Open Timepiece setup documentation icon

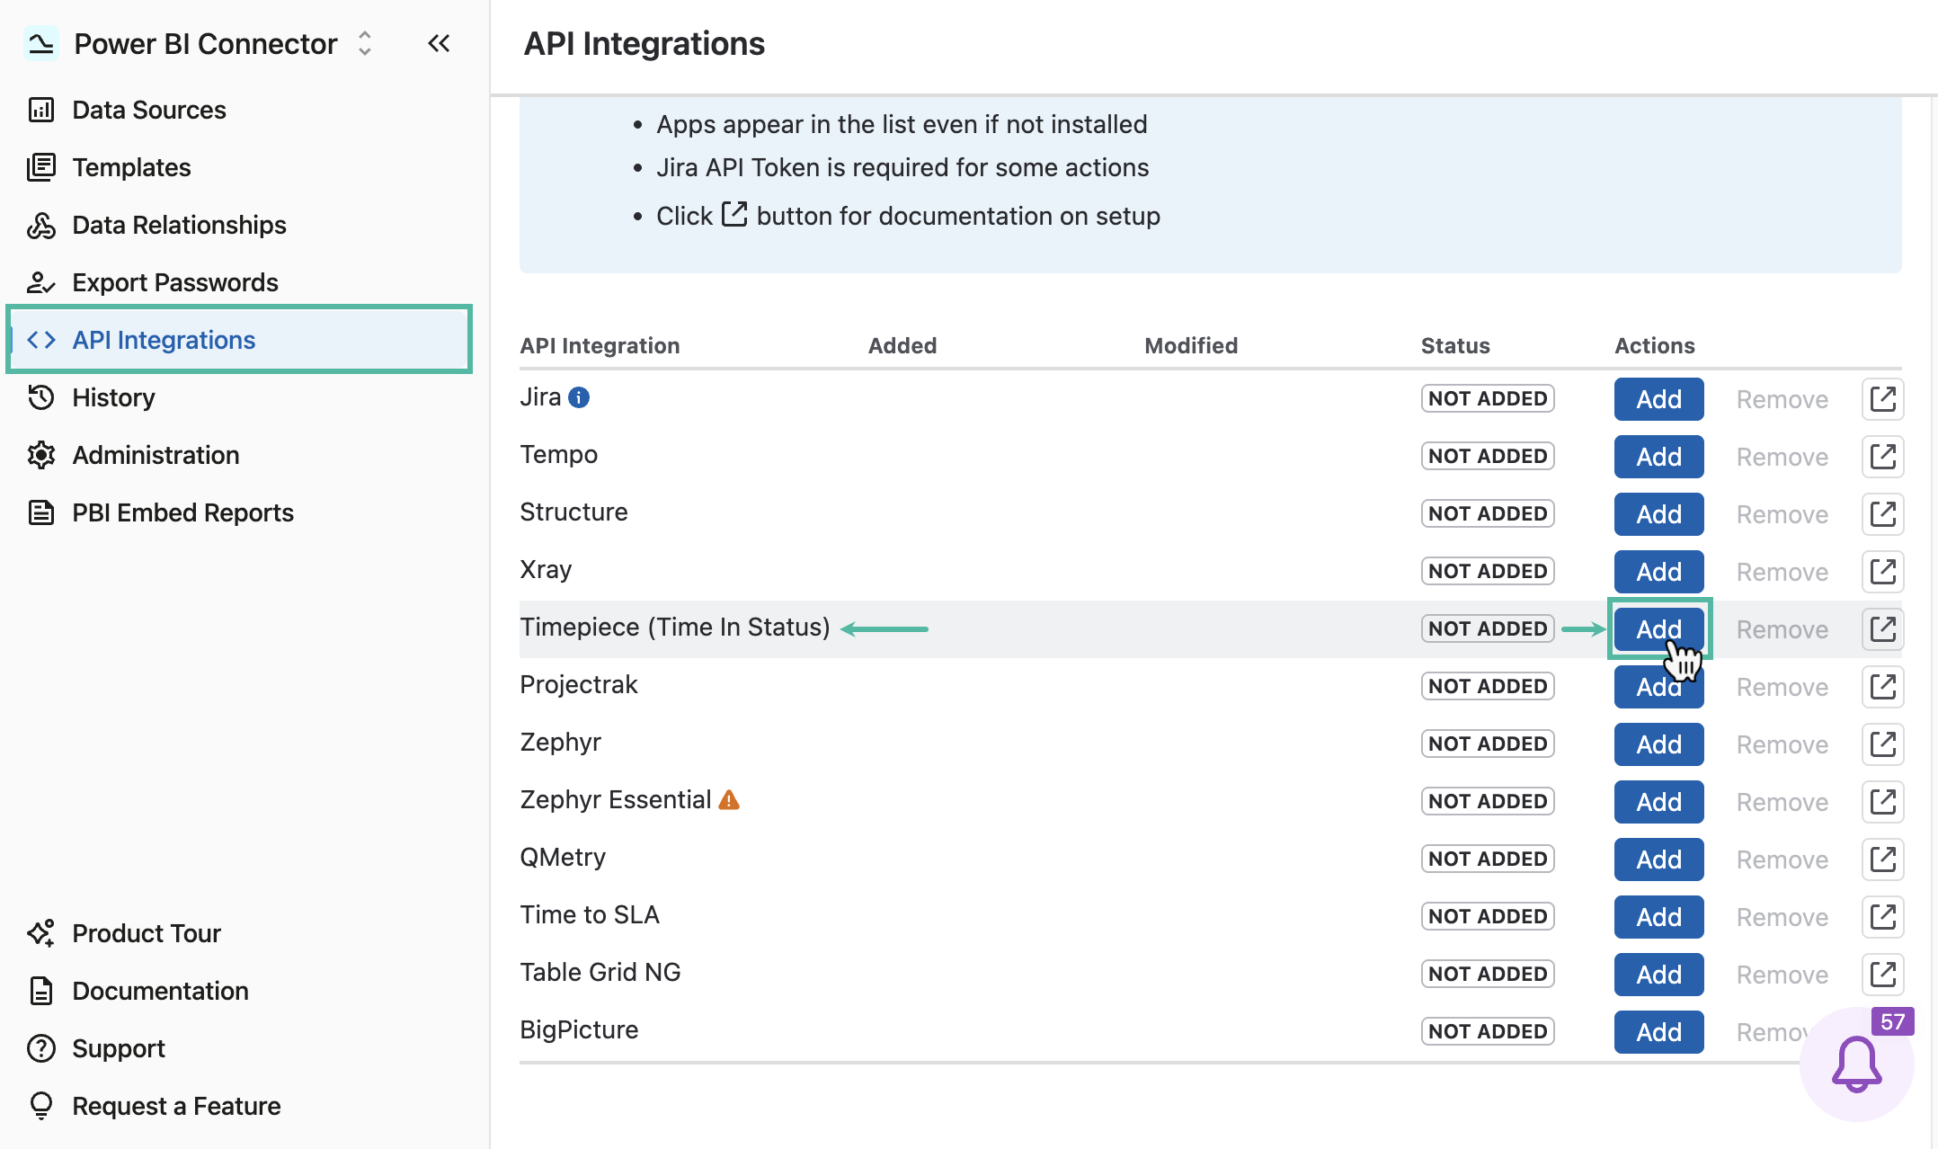[1882, 628]
